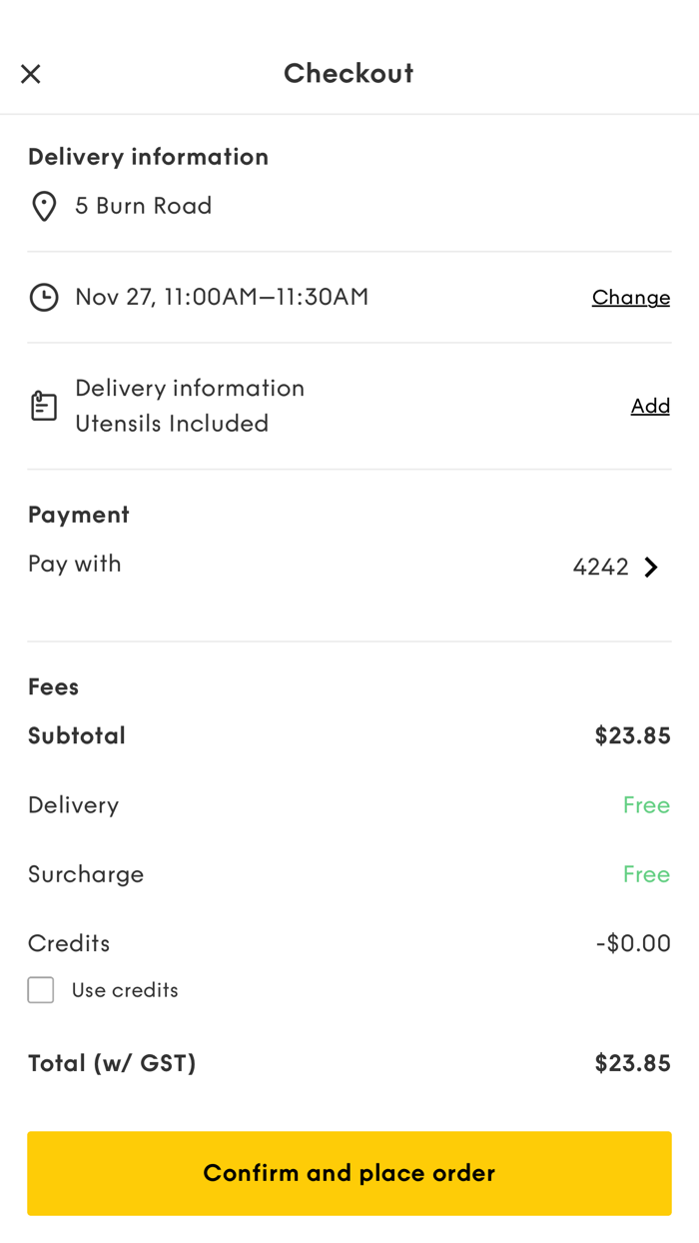The height and width of the screenshot is (1243, 699).
Task: Click Free next to Delivery fee
Action: 647,804
